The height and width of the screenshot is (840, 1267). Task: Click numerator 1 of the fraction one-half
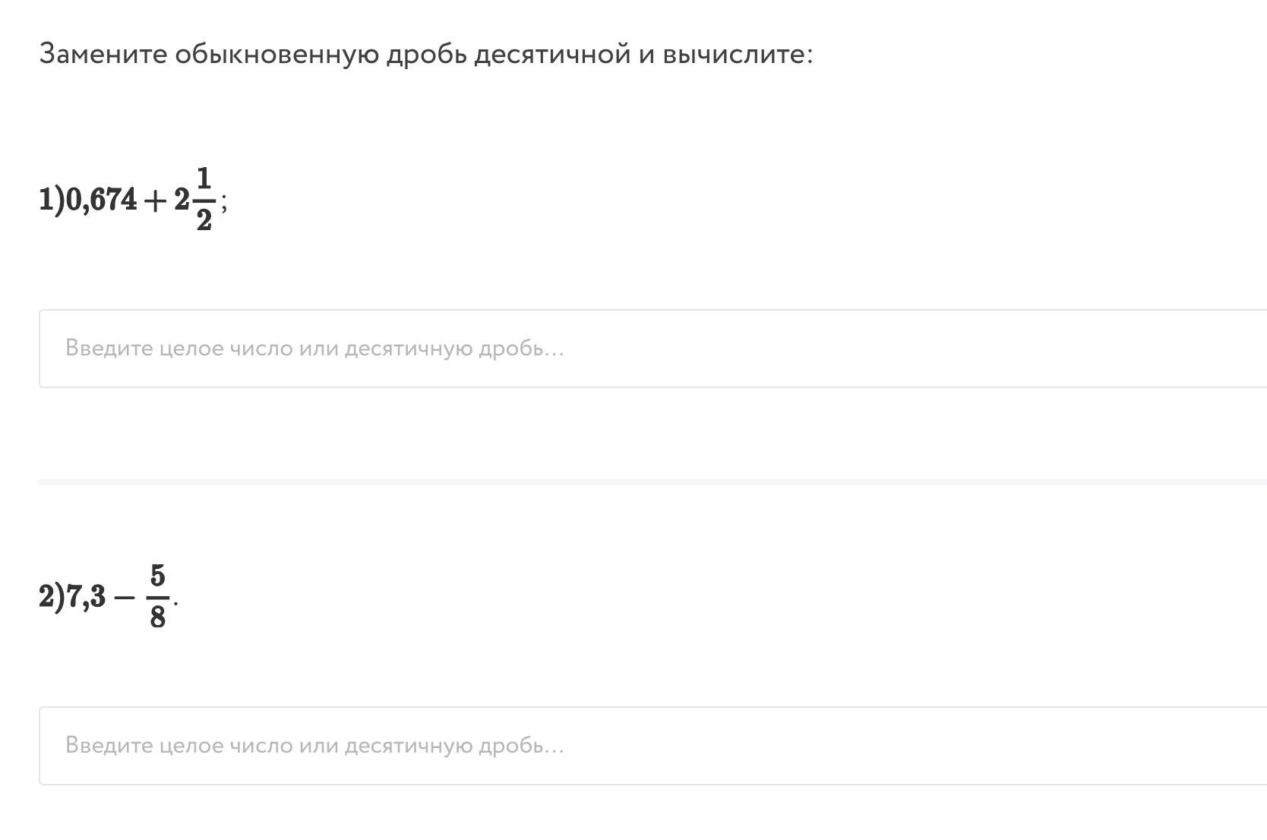(204, 179)
